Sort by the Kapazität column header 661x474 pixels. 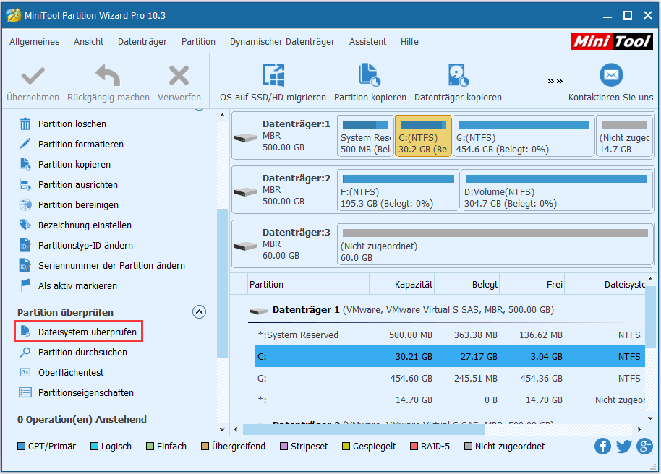click(402, 285)
